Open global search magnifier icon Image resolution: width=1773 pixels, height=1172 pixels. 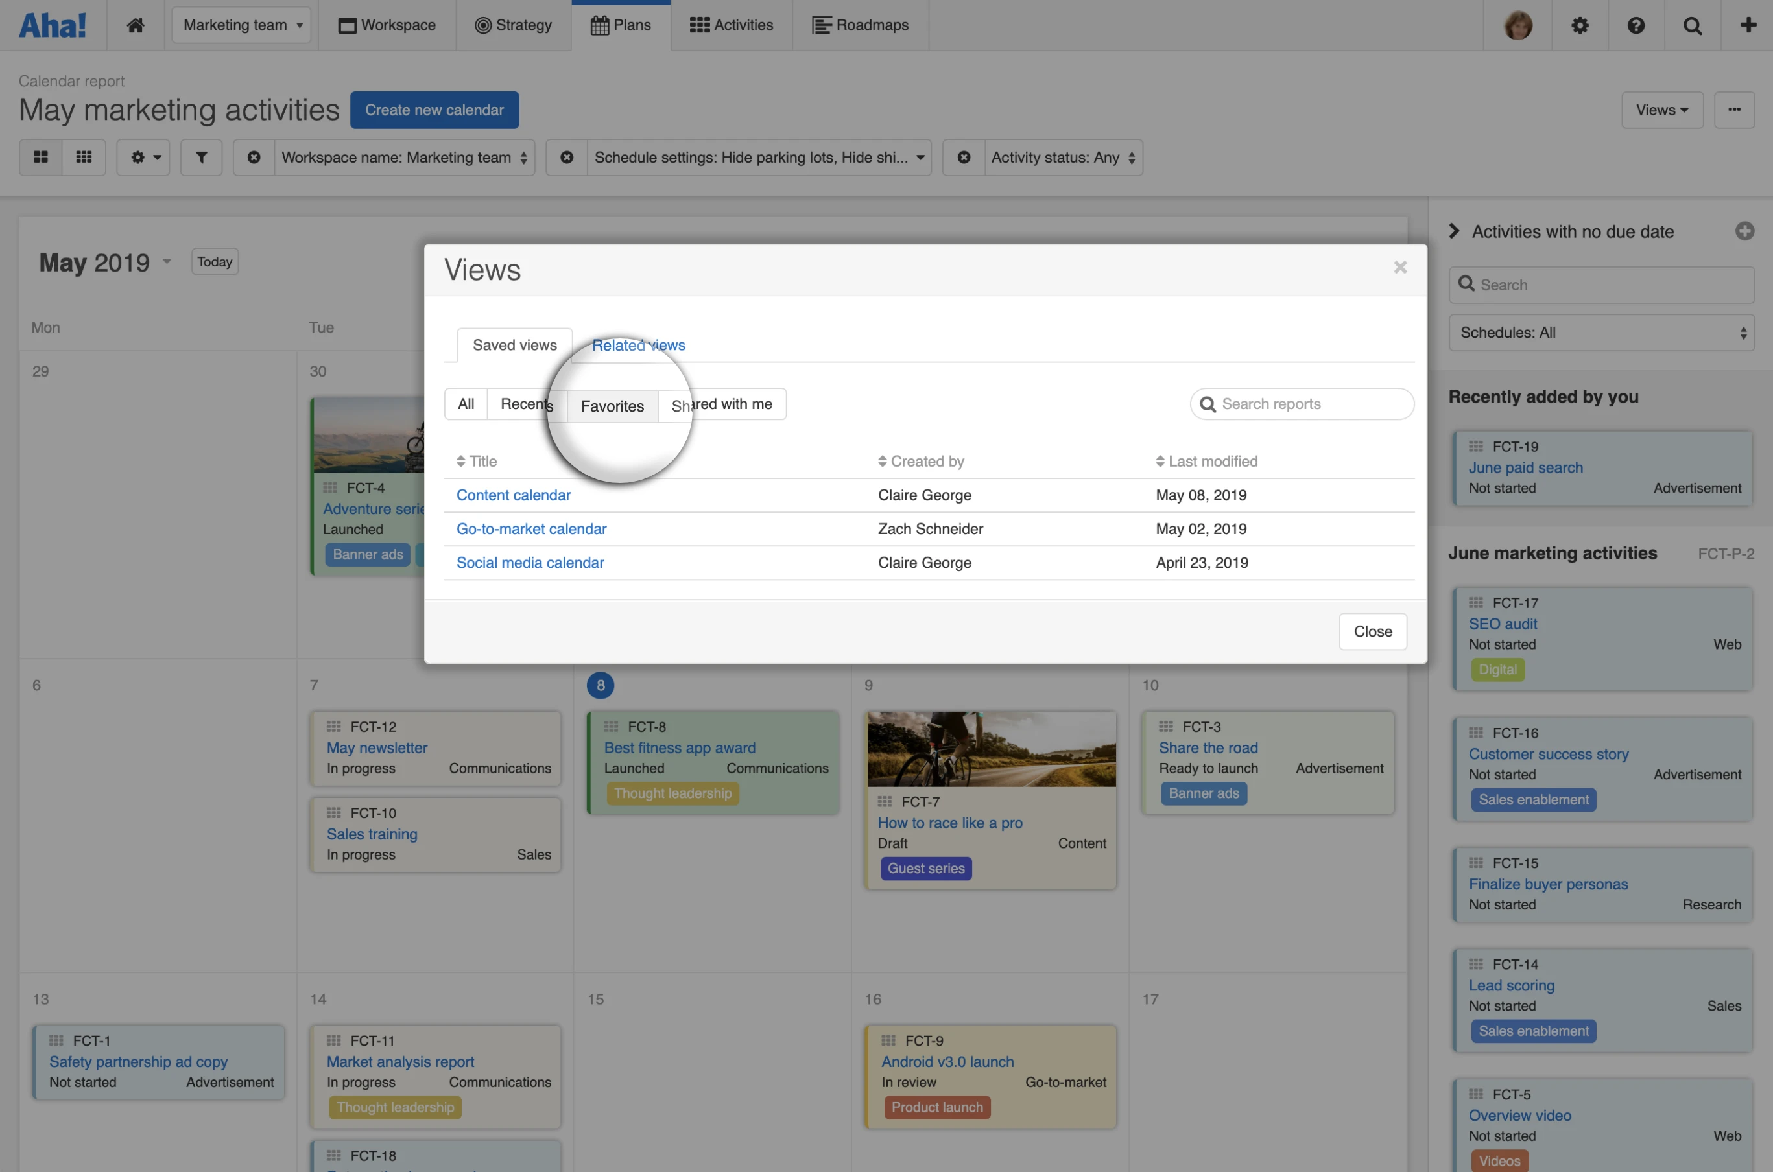pyautogui.click(x=1692, y=25)
